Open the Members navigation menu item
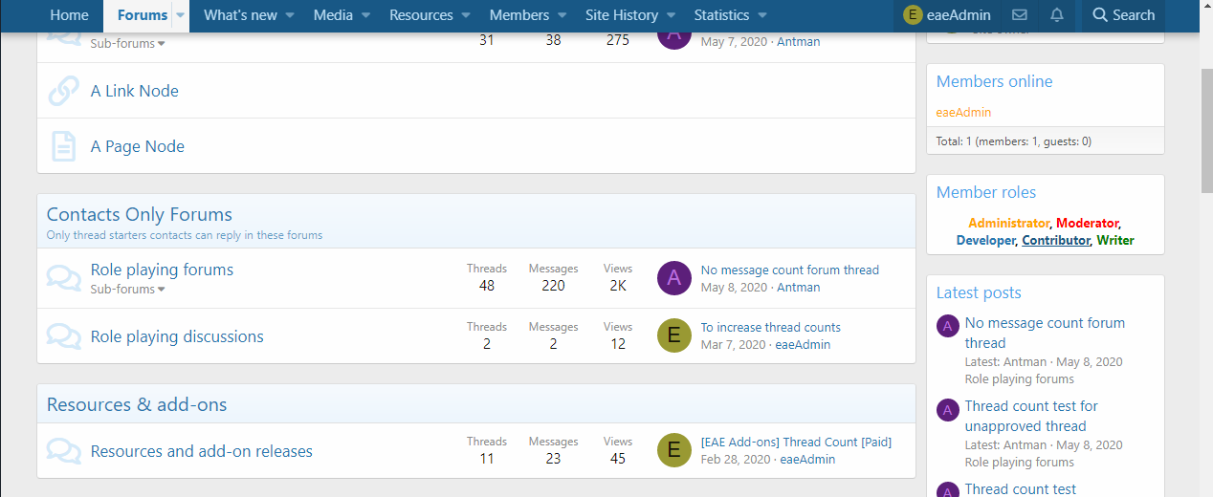1213x497 pixels. [518, 15]
